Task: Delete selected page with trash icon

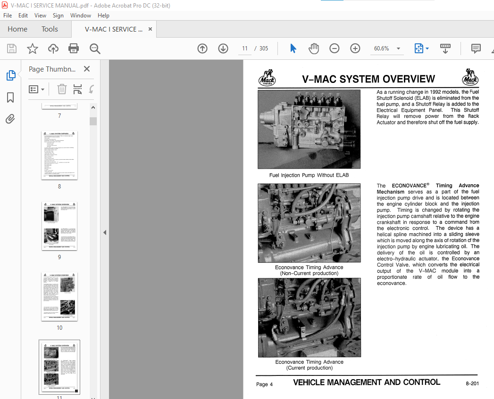Action: click(x=62, y=89)
